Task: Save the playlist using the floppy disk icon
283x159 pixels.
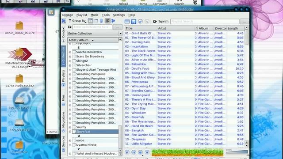Action: (x=134, y=22)
